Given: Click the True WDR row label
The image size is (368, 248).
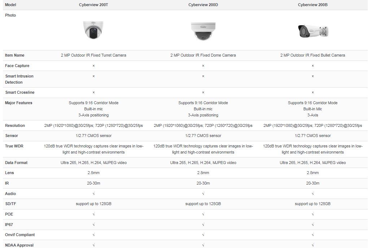Looking at the screenshot, I should coord(14,146).
